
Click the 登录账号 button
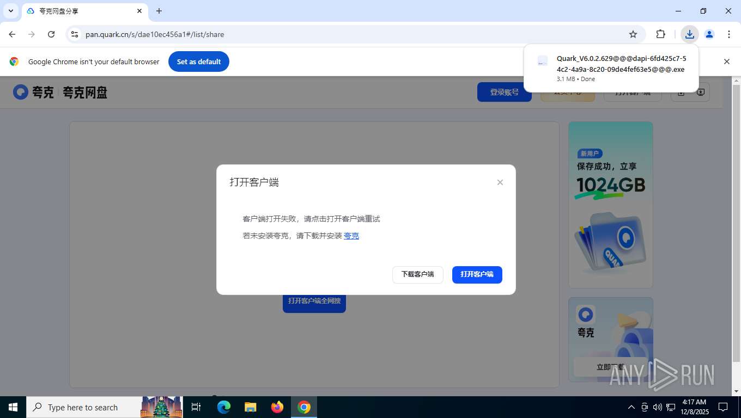(x=505, y=92)
